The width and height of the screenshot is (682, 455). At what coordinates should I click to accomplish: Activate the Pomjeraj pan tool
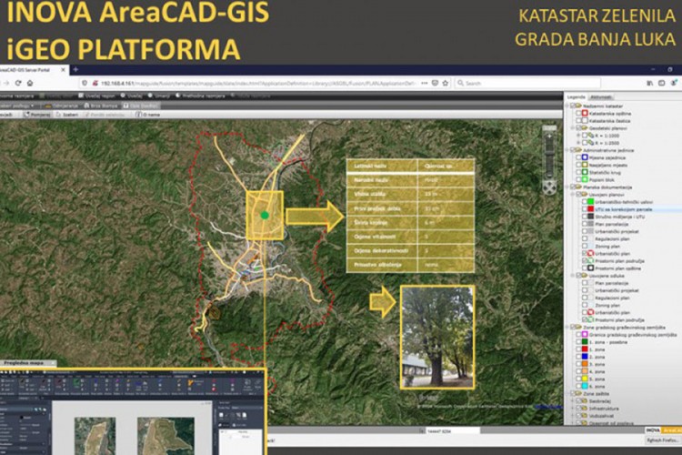[x=37, y=115]
